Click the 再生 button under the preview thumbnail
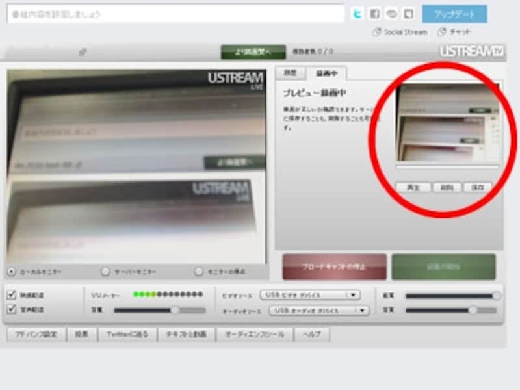This screenshot has height=390, width=520. [413, 188]
